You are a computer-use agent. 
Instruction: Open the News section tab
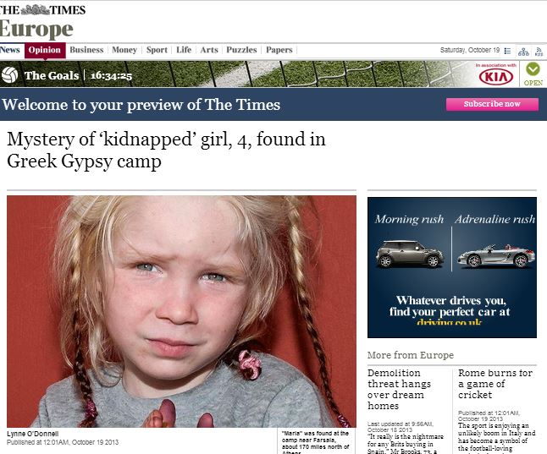(10, 50)
